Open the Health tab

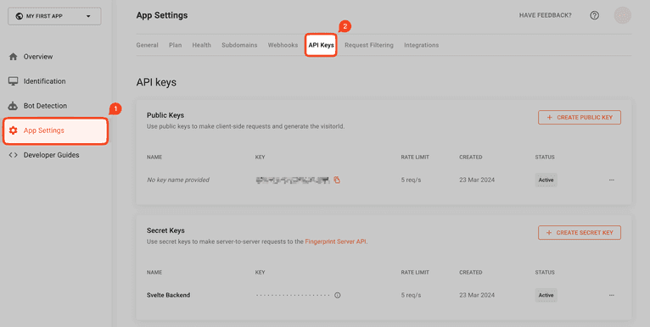pos(201,45)
